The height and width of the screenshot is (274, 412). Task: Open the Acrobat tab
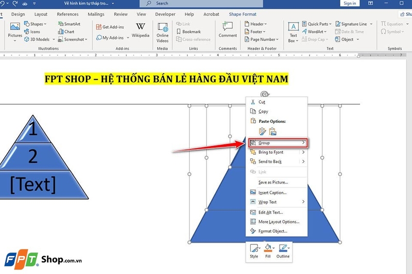[211, 14]
